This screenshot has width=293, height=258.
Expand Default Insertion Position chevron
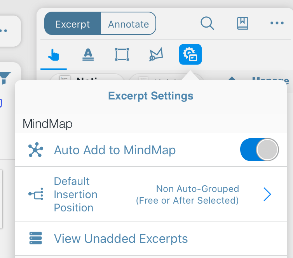[x=267, y=194]
